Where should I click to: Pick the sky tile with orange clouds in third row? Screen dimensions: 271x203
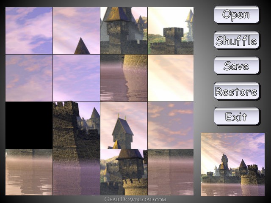click(171, 125)
